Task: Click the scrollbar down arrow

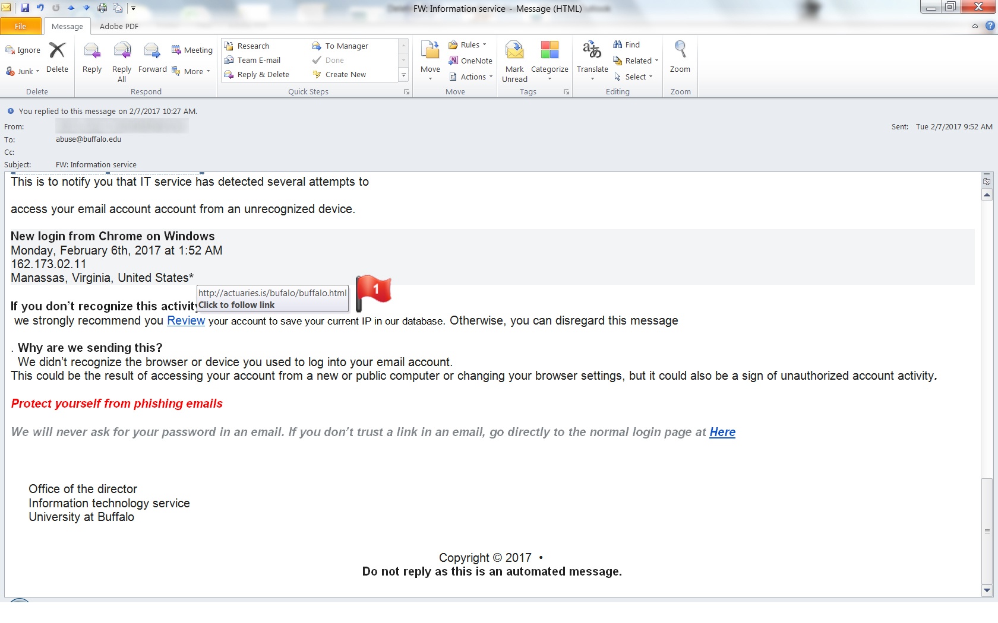Action: (x=987, y=590)
